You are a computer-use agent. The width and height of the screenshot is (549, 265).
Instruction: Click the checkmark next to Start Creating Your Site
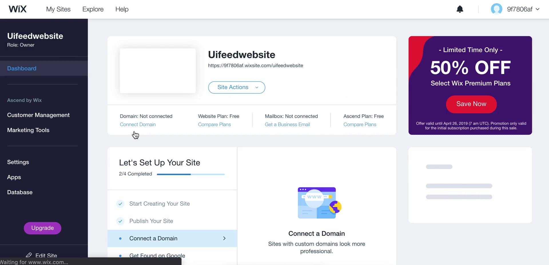coord(120,204)
